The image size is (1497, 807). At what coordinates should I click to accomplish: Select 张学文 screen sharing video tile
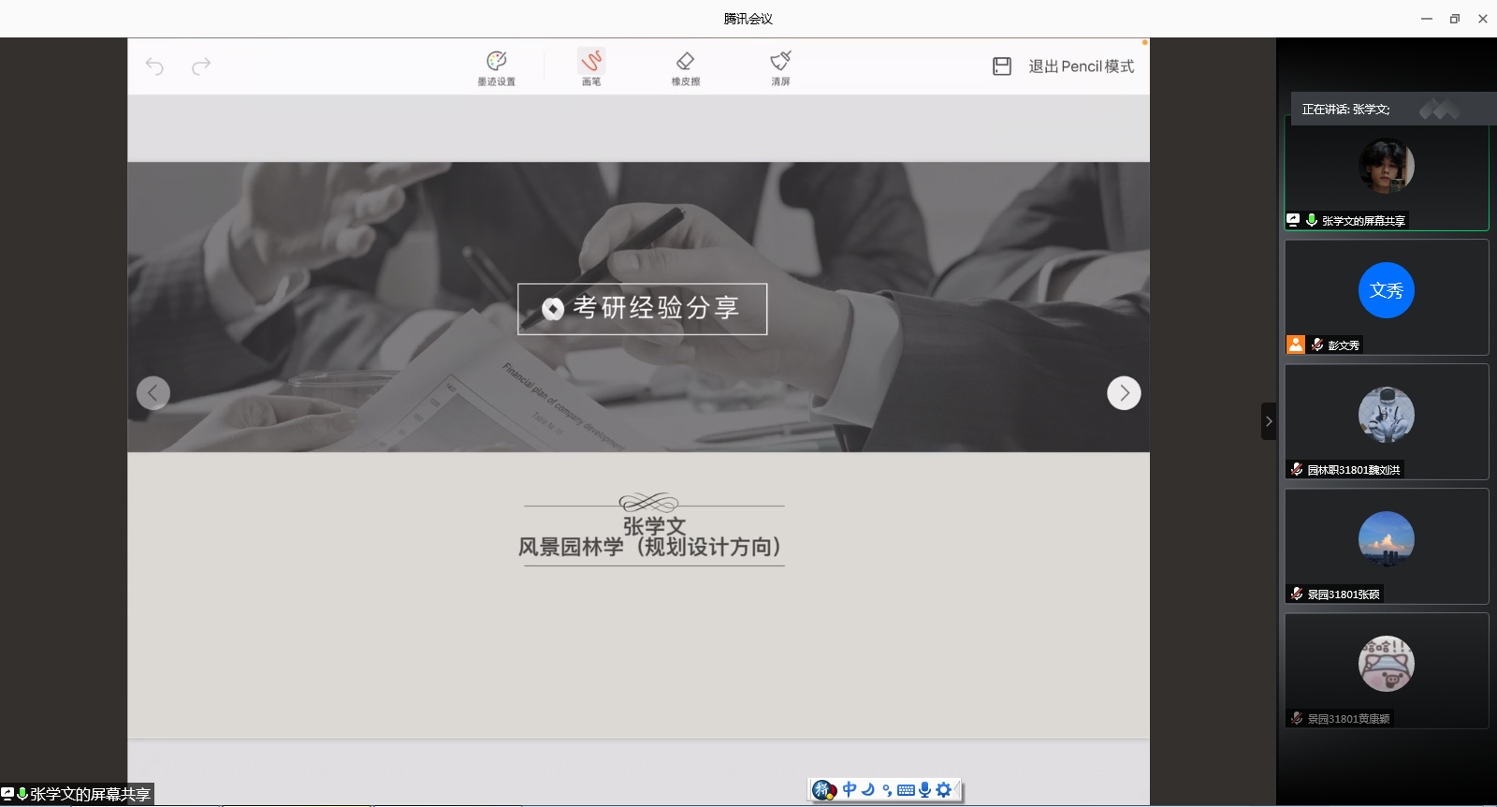(x=1386, y=174)
